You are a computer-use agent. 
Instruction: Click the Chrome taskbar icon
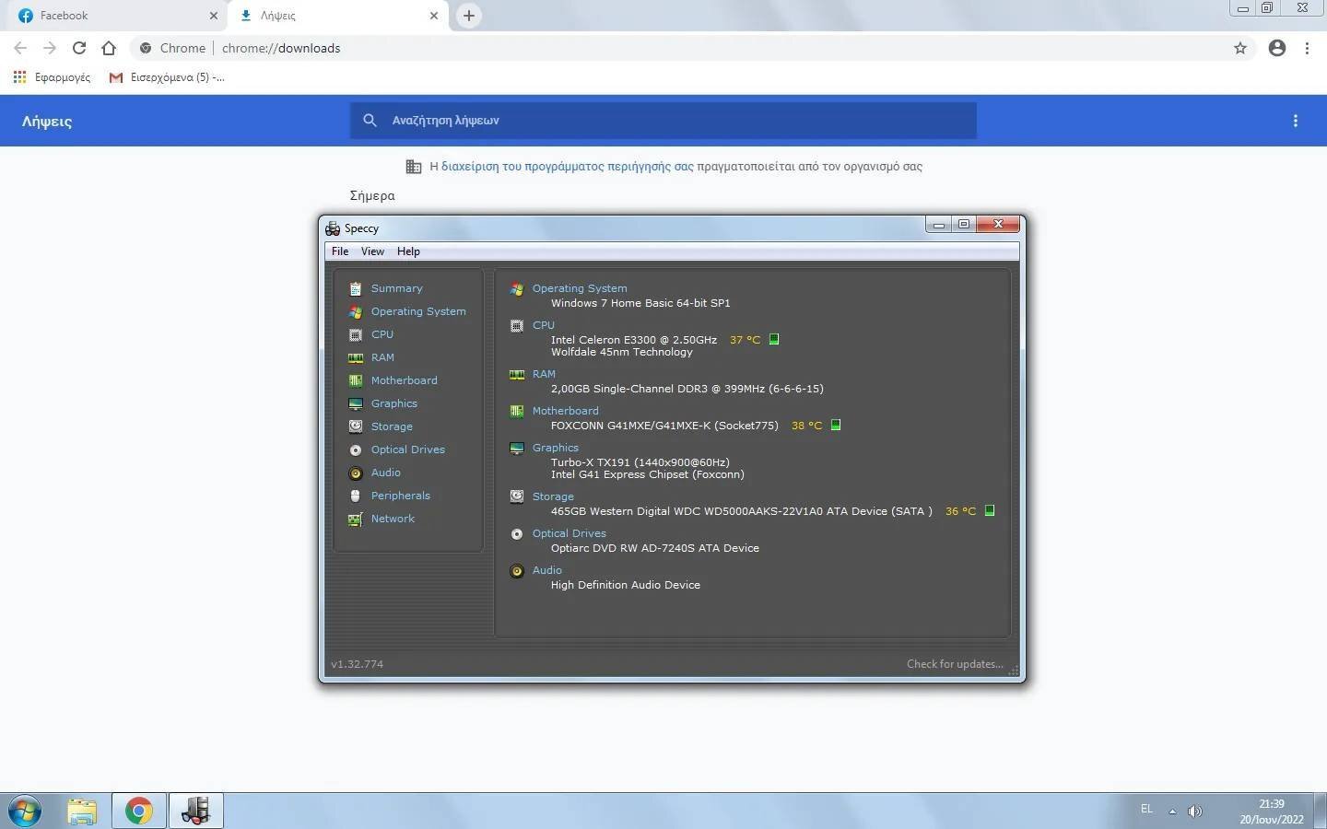pos(139,811)
